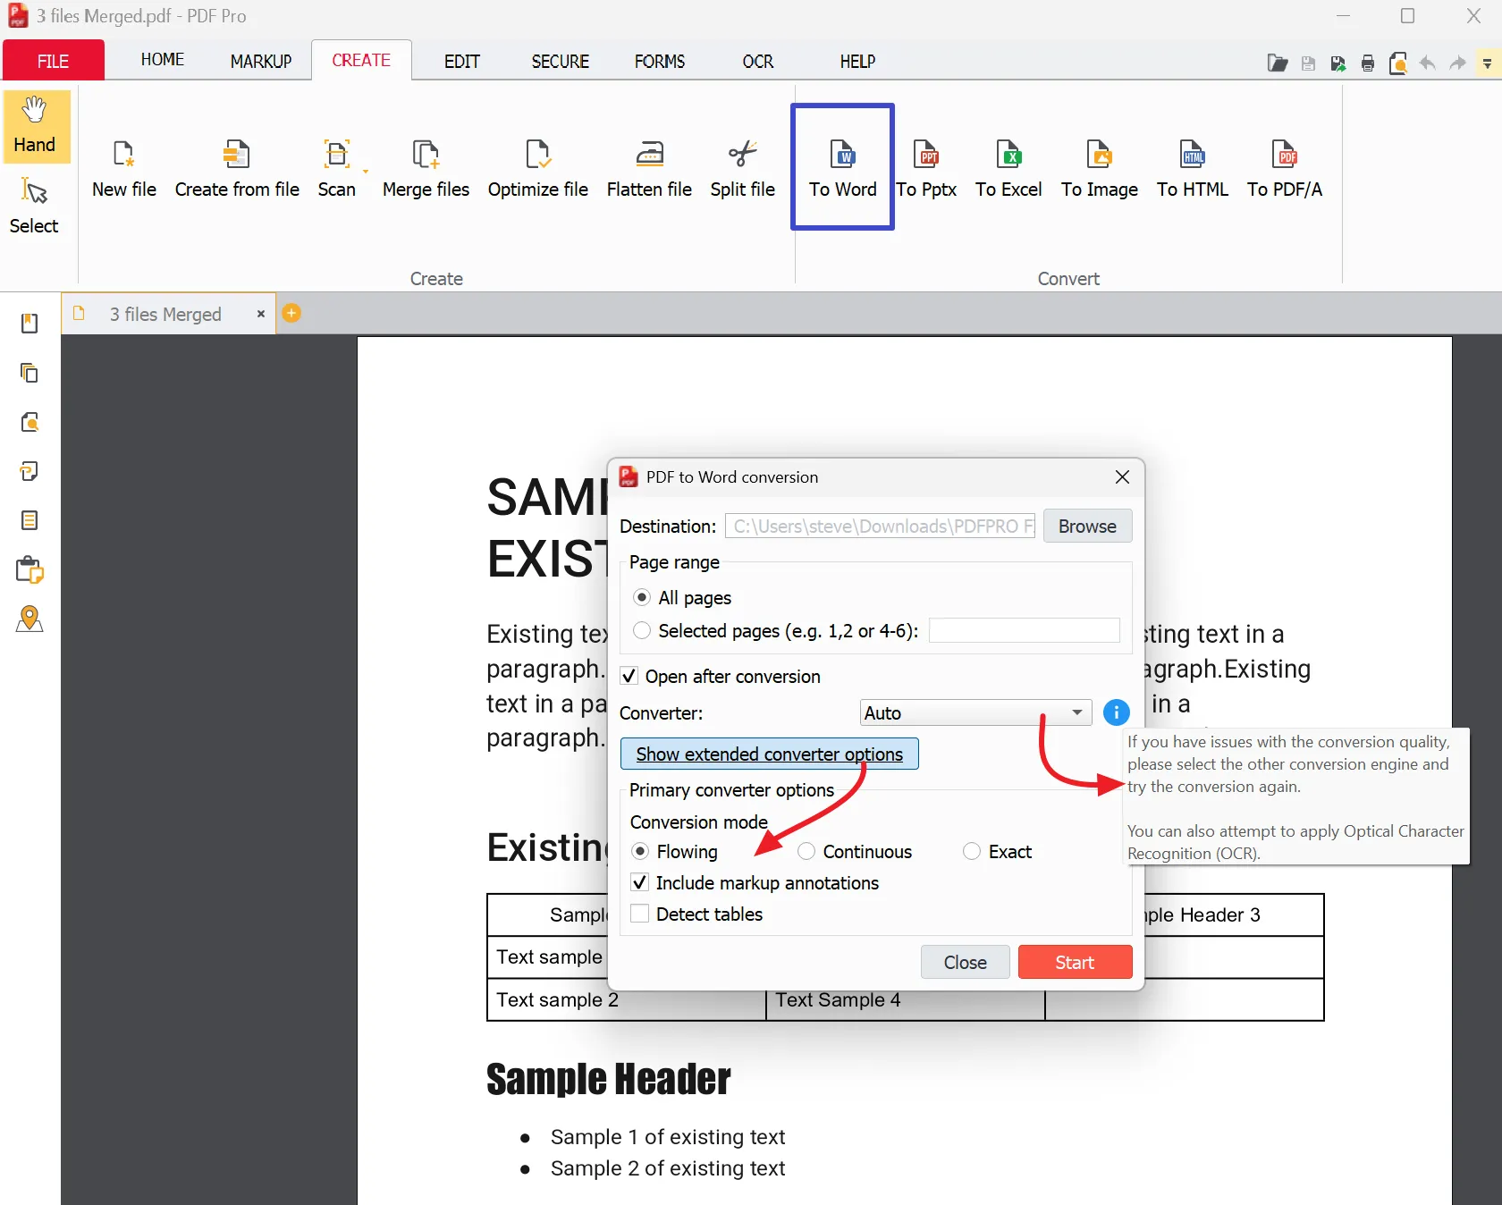Open Create from file
1502x1205 pixels.
point(237,168)
